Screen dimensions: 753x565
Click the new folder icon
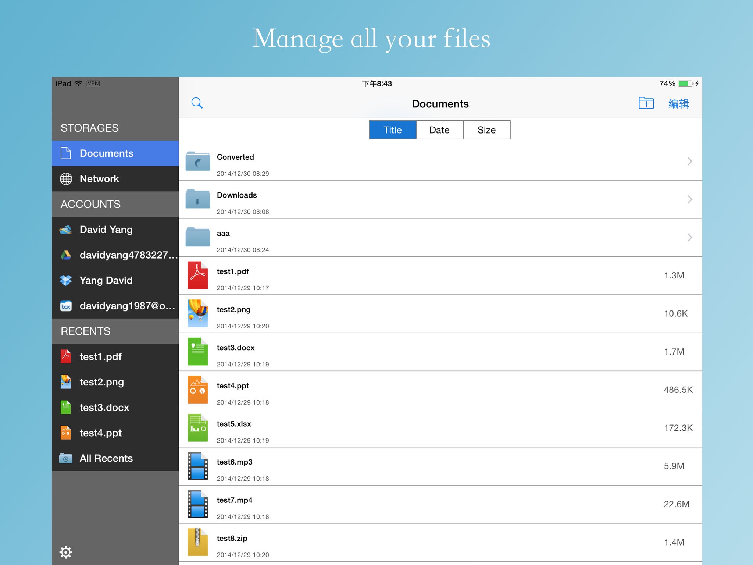[x=646, y=103]
